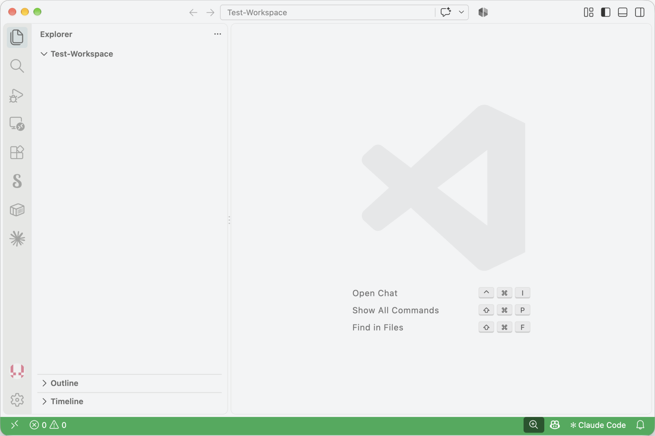Screen dimensions: 655x436
Task: Click the Explorer panel title
Action: click(56, 34)
